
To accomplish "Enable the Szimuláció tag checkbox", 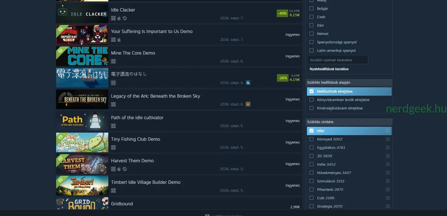I will pyautogui.click(x=311, y=181).
